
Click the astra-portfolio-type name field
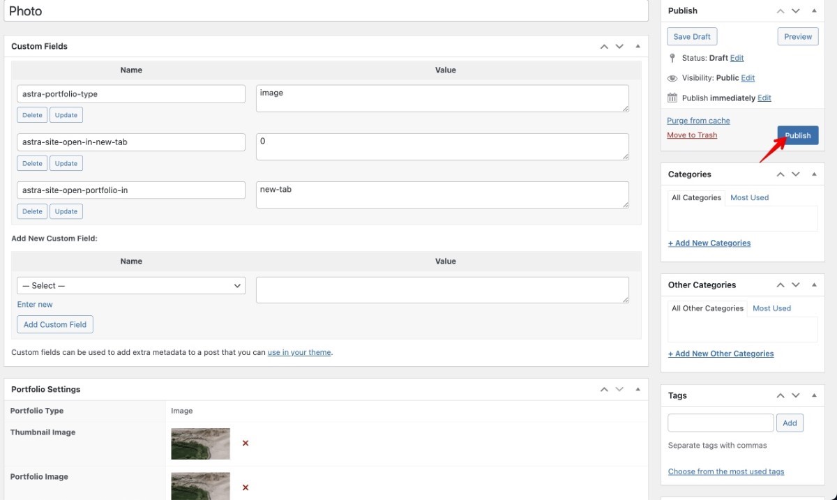tap(131, 93)
